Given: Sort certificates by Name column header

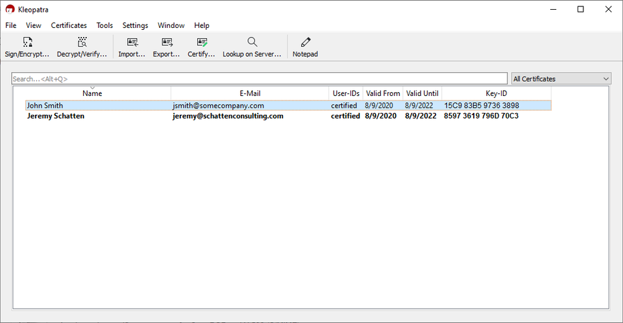Looking at the screenshot, I should 92,93.
